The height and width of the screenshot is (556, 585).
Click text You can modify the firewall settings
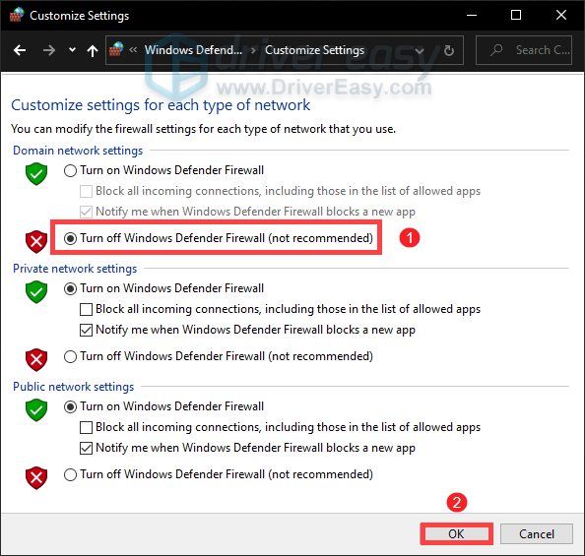(x=203, y=129)
